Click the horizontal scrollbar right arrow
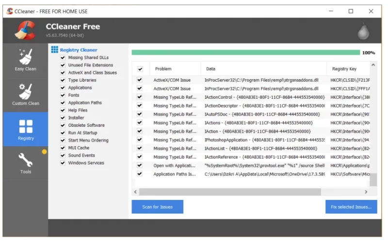This screenshot has width=388, height=242. [366, 192]
